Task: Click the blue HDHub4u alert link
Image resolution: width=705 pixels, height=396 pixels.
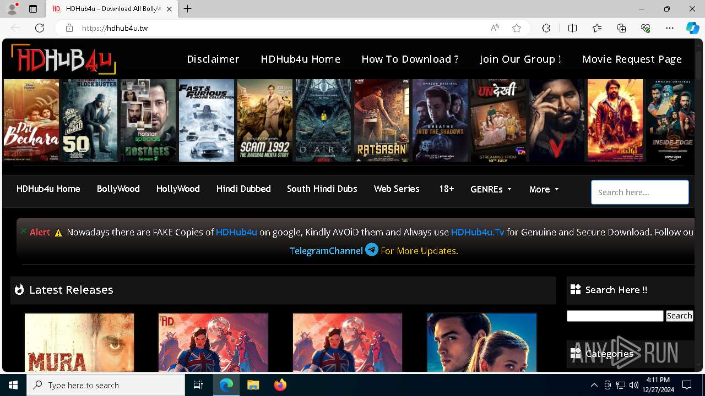Action: pyautogui.click(x=236, y=232)
